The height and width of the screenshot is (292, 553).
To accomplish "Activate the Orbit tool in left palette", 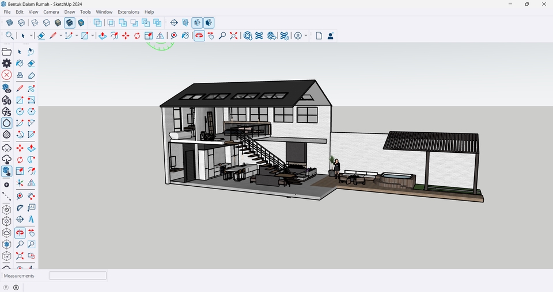I will coord(20,233).
